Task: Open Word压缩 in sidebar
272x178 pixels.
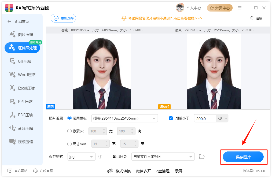Action: 22,75
